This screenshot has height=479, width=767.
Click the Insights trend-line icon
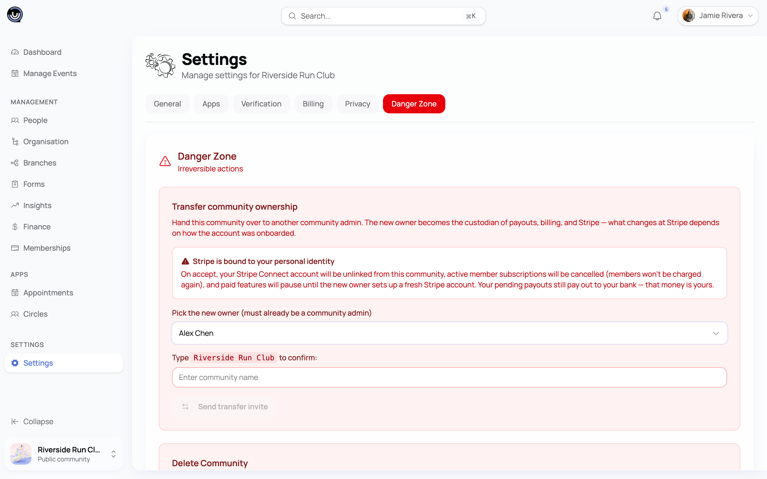coord(15,205)
